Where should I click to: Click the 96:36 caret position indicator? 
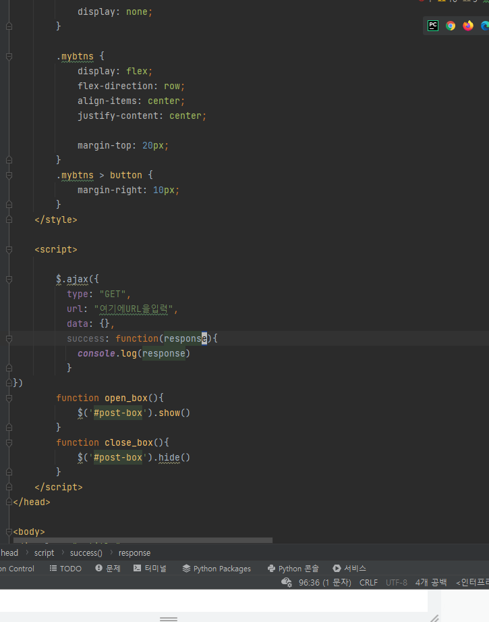click(x=324, y=582)
